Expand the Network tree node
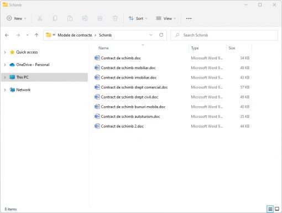This screenshot has height=213, width=282. point(5,90)
